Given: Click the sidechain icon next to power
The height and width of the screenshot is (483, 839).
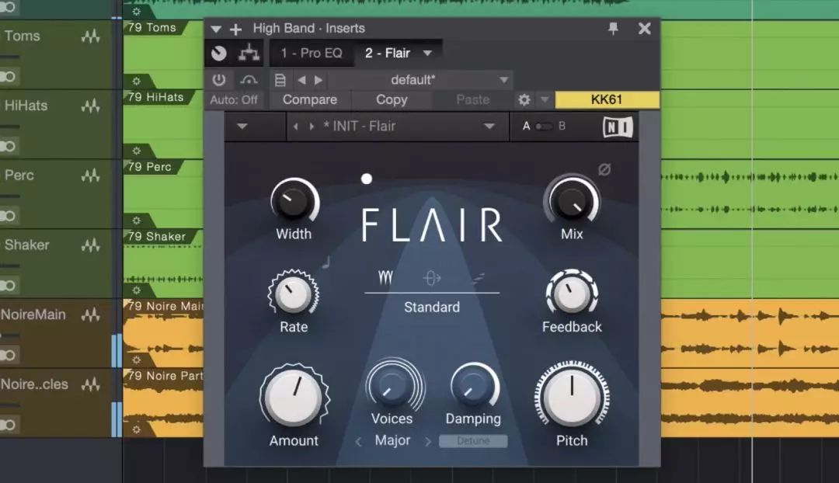Looking at the screenshot, I should [249, 80].
